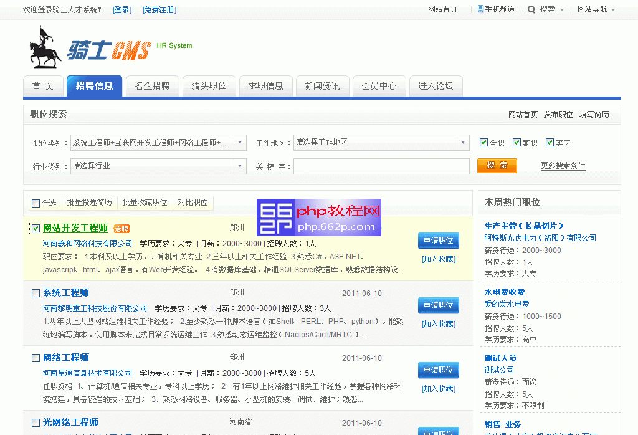
Task: Apply for the 系统工程师 position
Action: pyautogui.click(x=439, y=305)
